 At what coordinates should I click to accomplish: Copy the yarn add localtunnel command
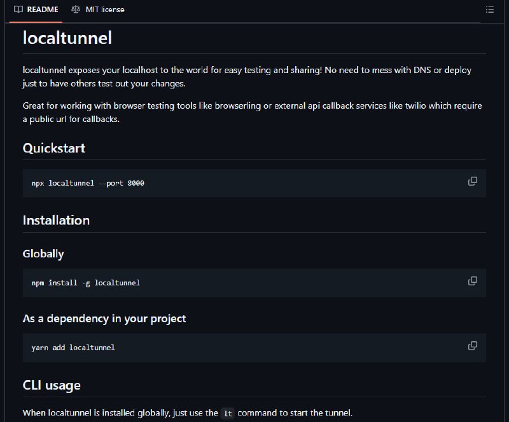pyautogui.click(x=473, y=346)
